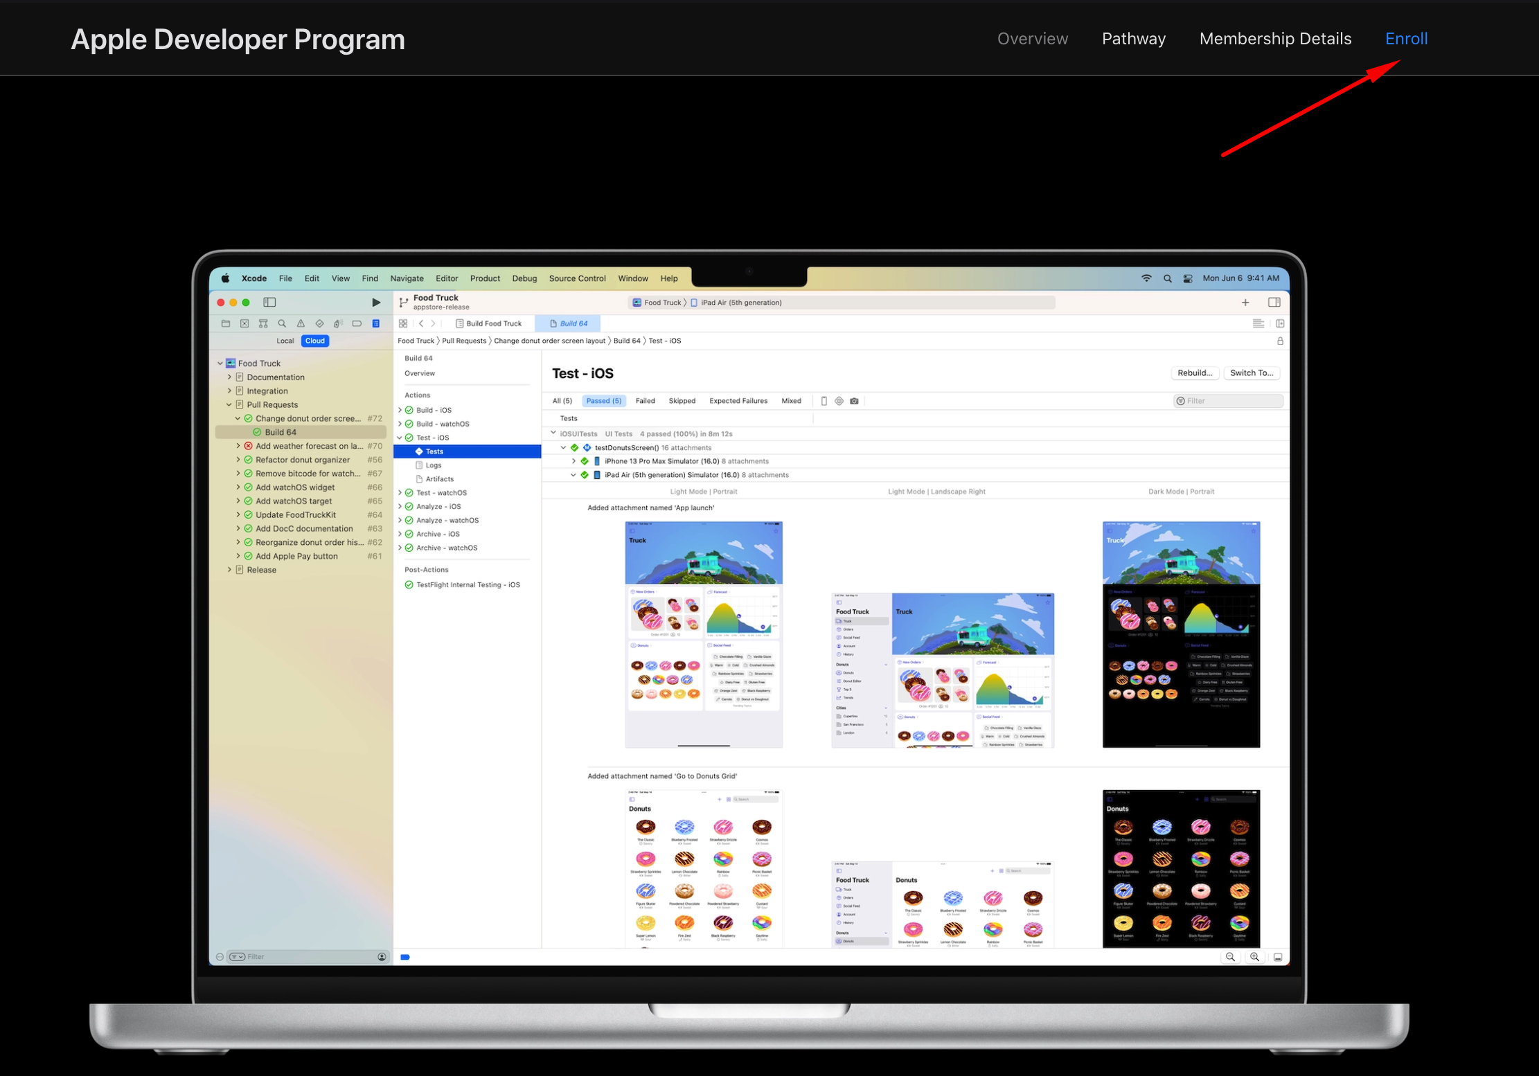Select the Build 64 editor tab
Image resolution: width=1539 pixels, height=1076 pixels.
(x=568, y=323)
